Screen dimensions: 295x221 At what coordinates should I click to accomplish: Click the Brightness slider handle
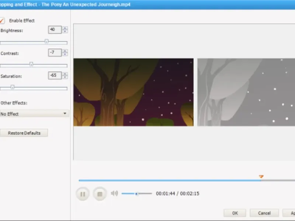coord(46,42)
